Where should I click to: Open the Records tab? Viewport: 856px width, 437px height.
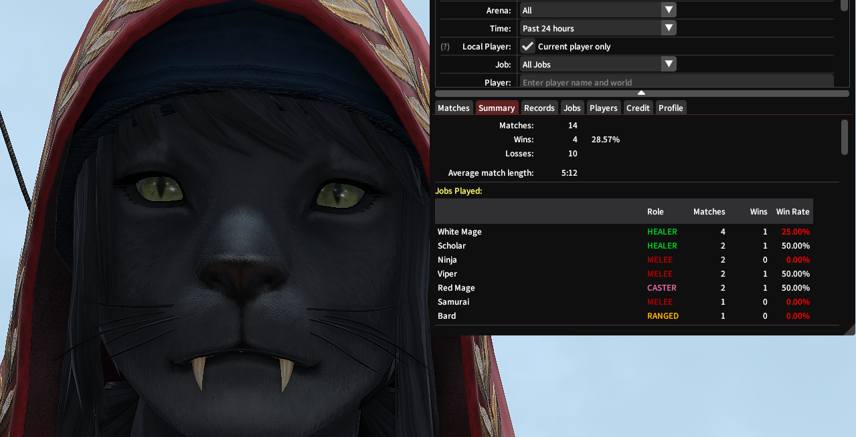pos(539,108)
